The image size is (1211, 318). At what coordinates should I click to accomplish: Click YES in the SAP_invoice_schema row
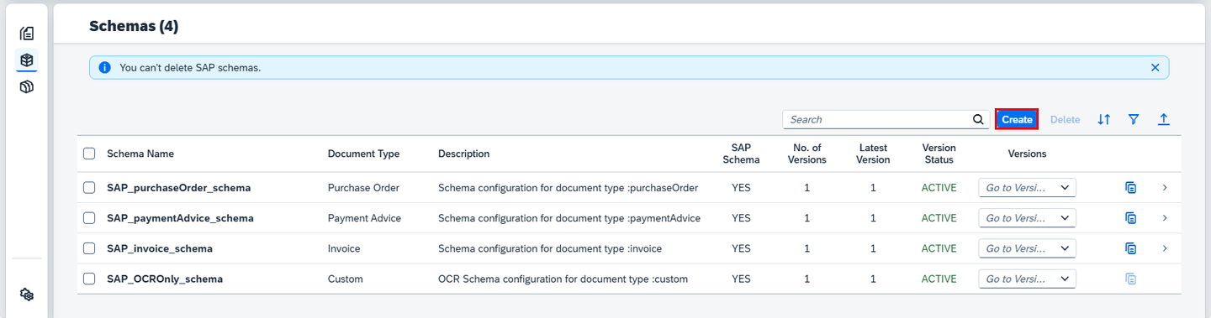pyautogui.click(x=741, y=248)
